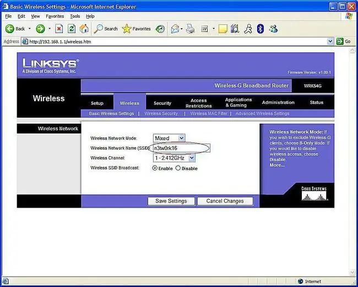
Task: Click the Cisco Systems logo
Action: click(314, 194)
